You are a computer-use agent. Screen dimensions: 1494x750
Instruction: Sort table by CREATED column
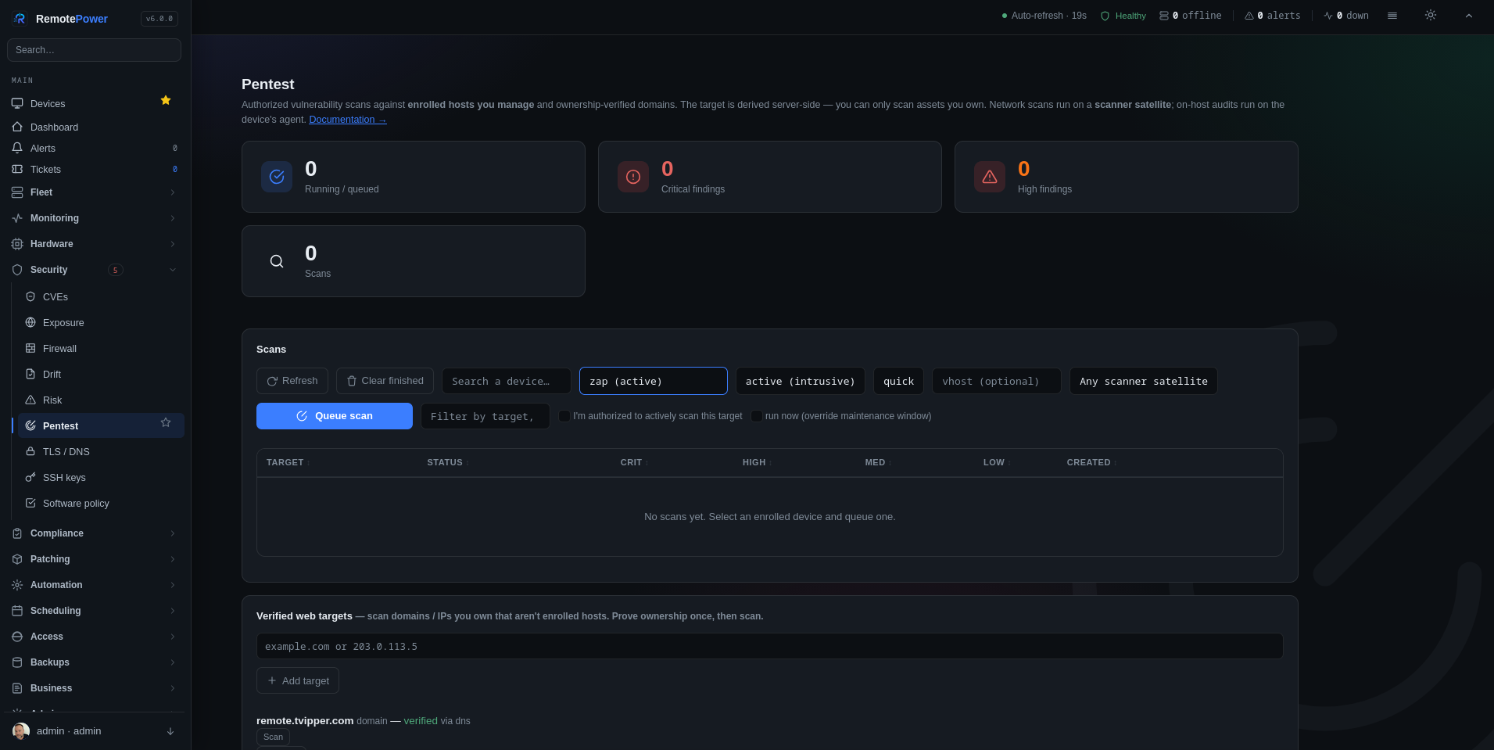(1091, 462)
